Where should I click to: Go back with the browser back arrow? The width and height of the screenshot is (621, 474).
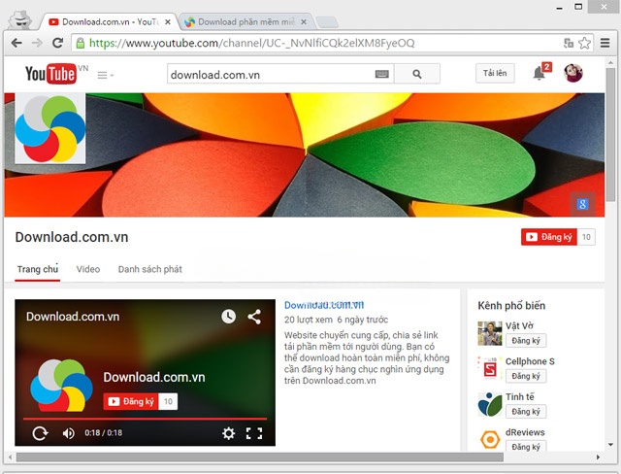pyautogui.click(x=16, y=43)
